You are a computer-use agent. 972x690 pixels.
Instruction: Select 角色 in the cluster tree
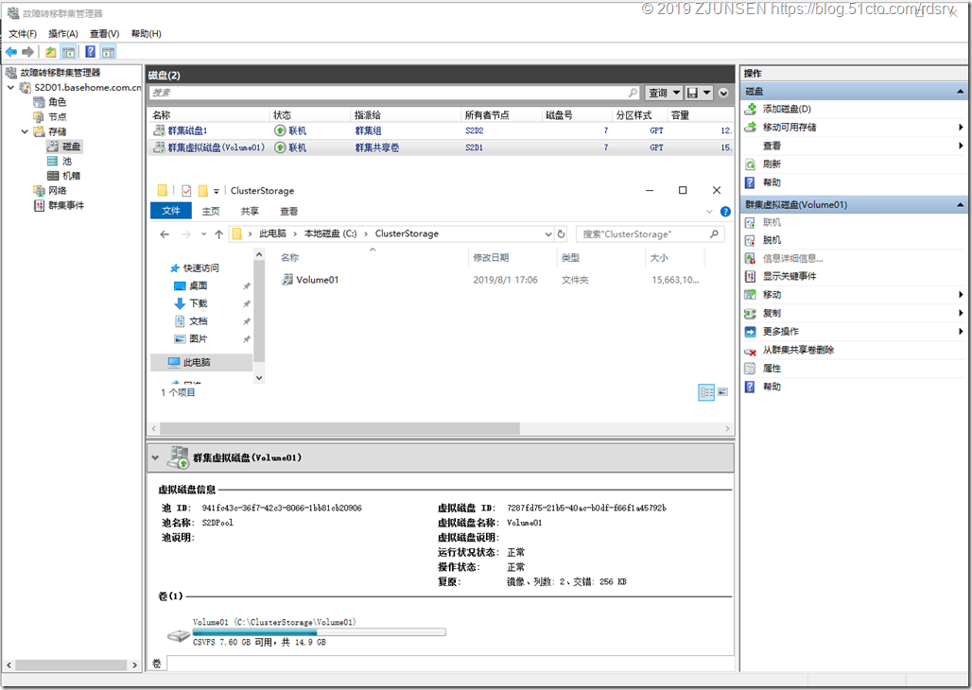[57, 102]
